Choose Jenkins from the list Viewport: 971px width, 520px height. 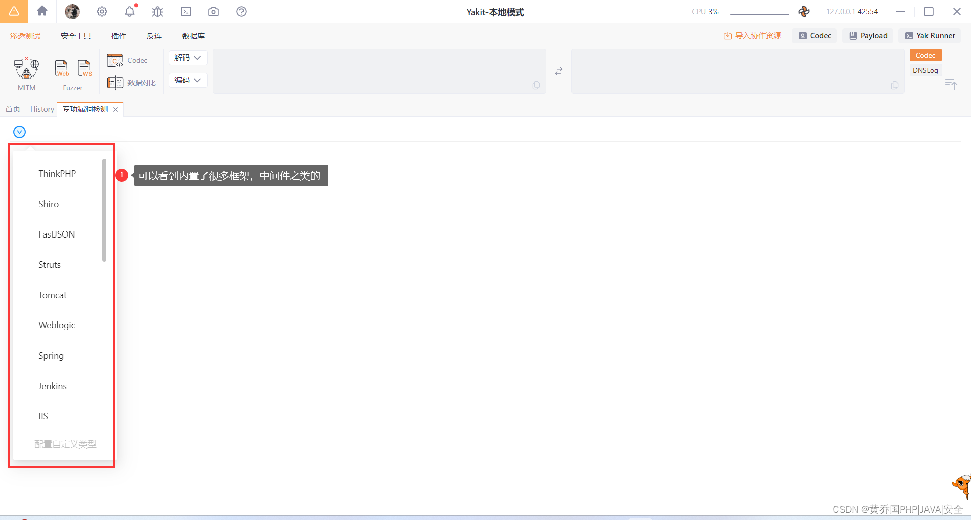click(53, 386)
